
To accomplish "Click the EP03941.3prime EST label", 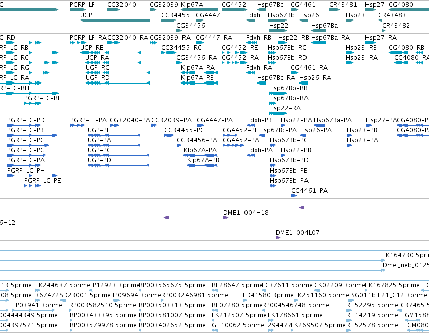I will 37,305.
